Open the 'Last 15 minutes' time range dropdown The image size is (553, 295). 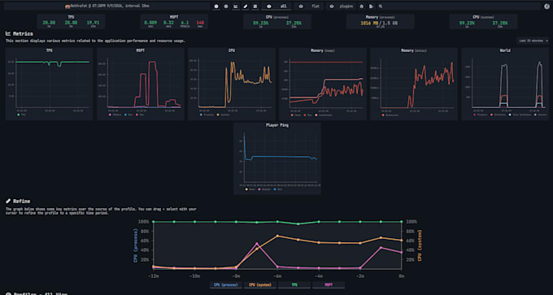(533, 41)
